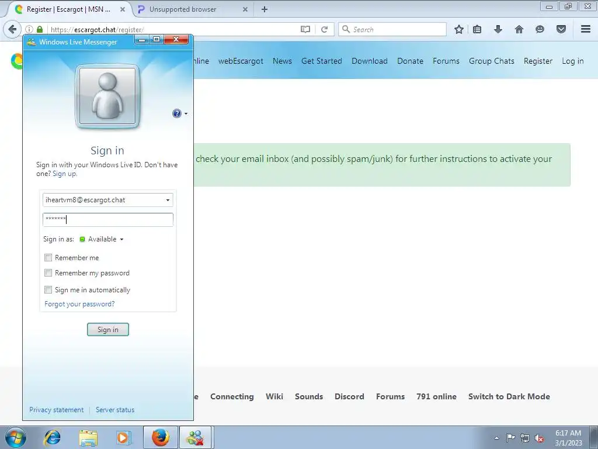Launch Internet Explorer from taskbar
This screenshot has height=449, width=598.
[x=53, y=437]
